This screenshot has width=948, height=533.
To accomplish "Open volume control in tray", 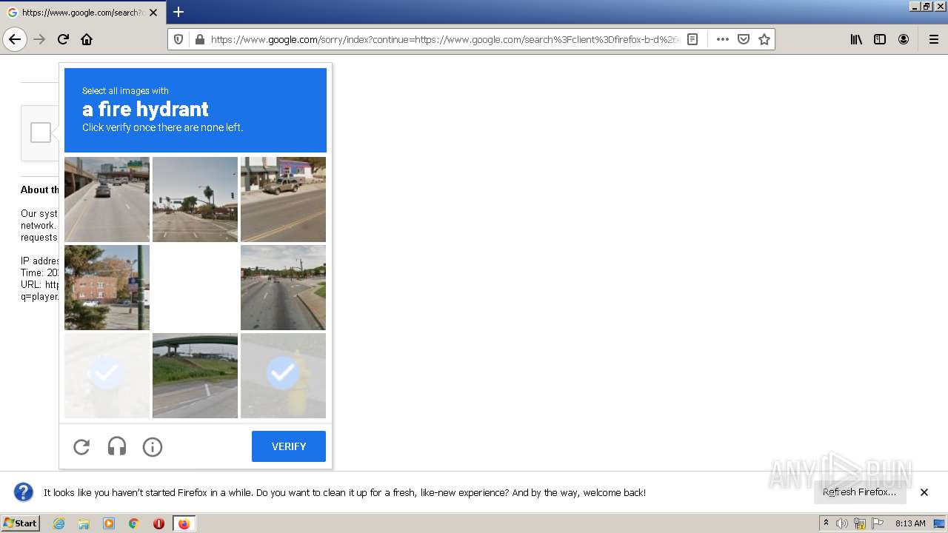I will click(x=841, y=523).
